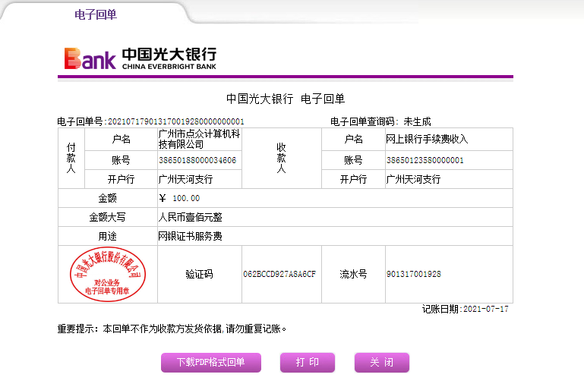Click the amount value 100.00

point(186,198)
